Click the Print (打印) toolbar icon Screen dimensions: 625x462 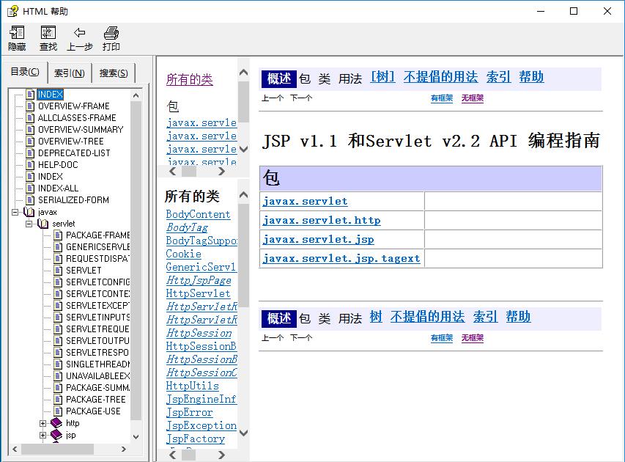click(111, 32)
